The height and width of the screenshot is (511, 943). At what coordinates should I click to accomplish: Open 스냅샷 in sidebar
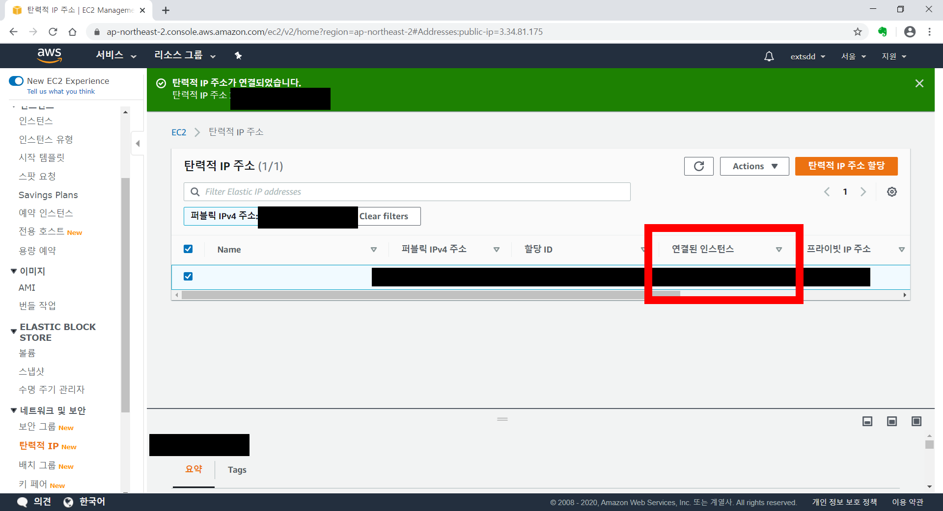coord(31,372)
